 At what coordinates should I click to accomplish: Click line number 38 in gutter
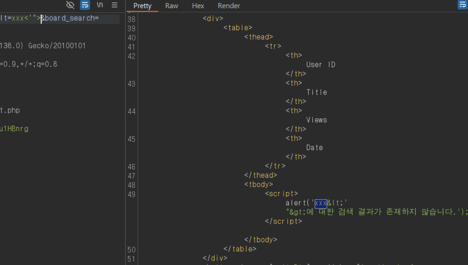[x=131, y=19]
